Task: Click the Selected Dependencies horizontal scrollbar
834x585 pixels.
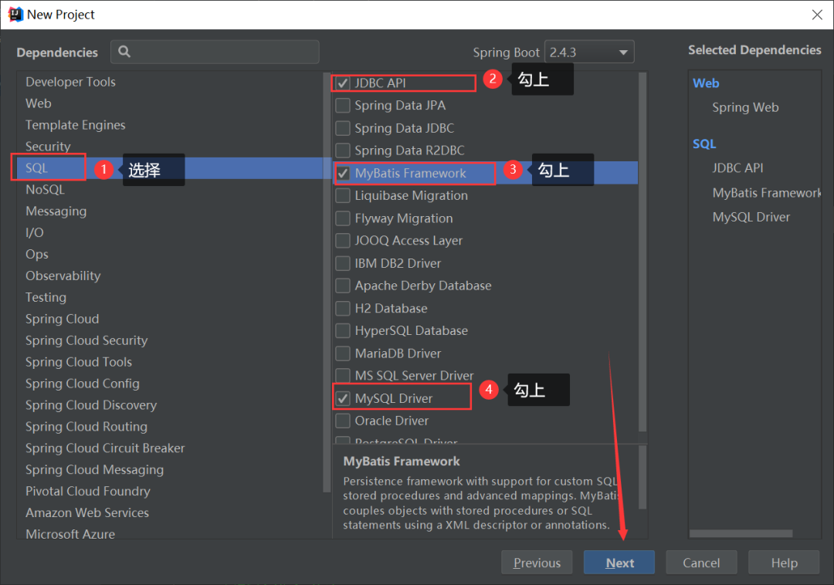Action: (x=741, y=533)
